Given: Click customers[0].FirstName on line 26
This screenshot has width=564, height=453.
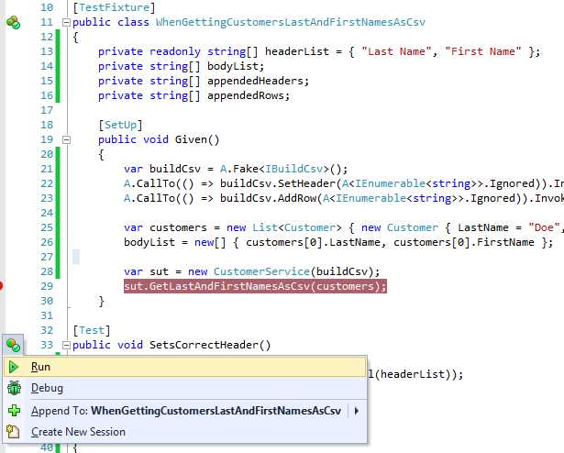Looking at the screenshot, I should point(464,242).
